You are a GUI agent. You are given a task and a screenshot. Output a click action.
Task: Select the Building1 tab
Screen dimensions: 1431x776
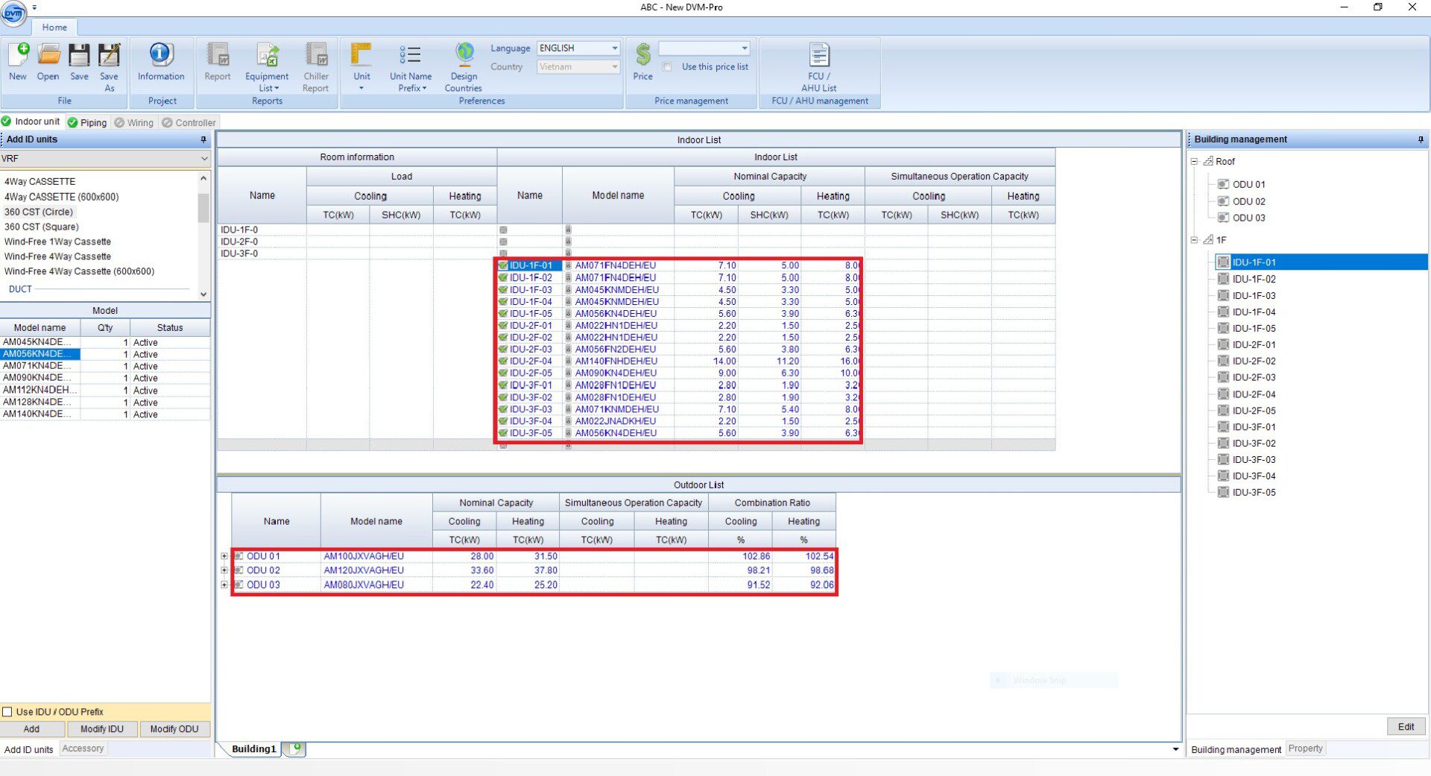[x=253, y=748]
